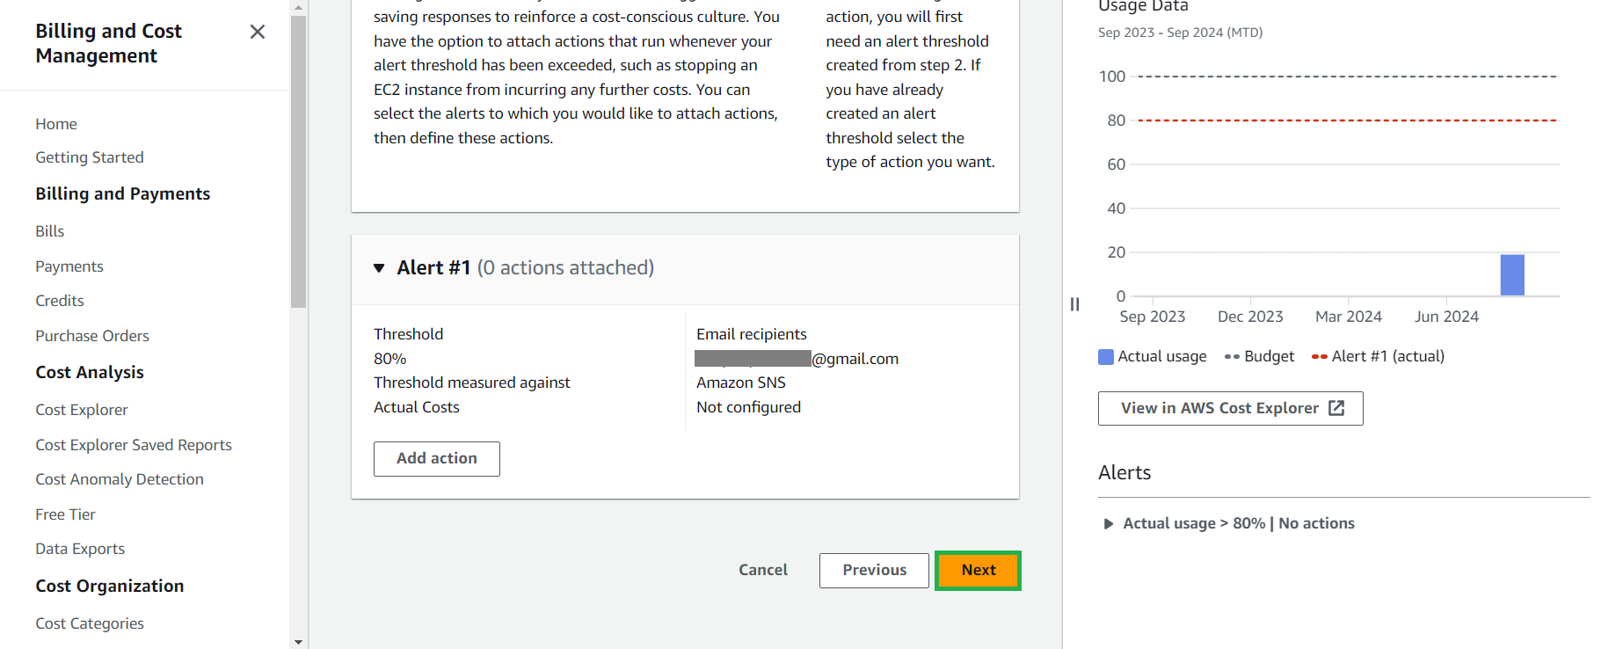Open Getting Started in the sidebar
Screen dimensions: 1623x649
tap(90, 157)
